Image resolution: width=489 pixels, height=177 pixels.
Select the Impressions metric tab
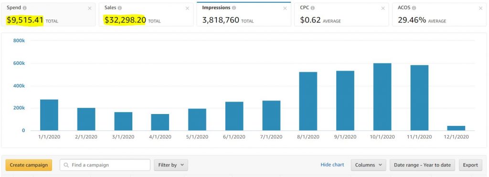[x=244, y=14]
